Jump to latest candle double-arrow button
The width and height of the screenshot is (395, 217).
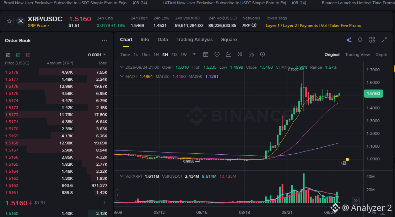[x=356, y=200]
